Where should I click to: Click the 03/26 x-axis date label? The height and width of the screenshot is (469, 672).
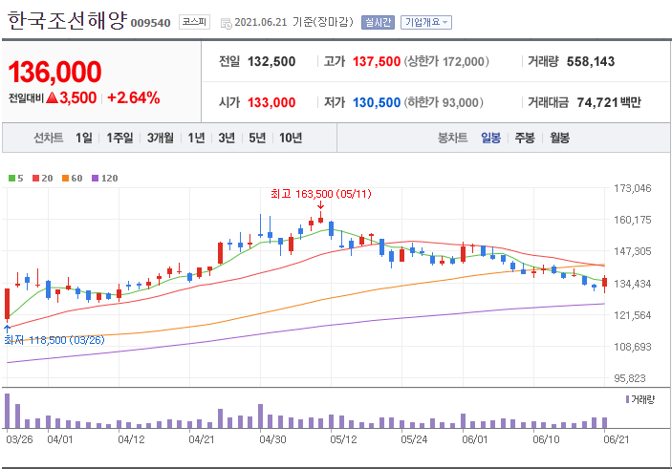[x=19, y=439]
